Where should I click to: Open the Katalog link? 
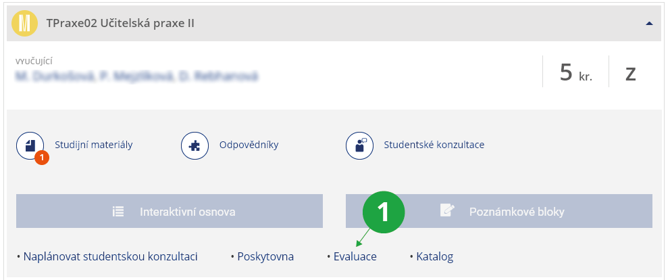click(434, 257)
